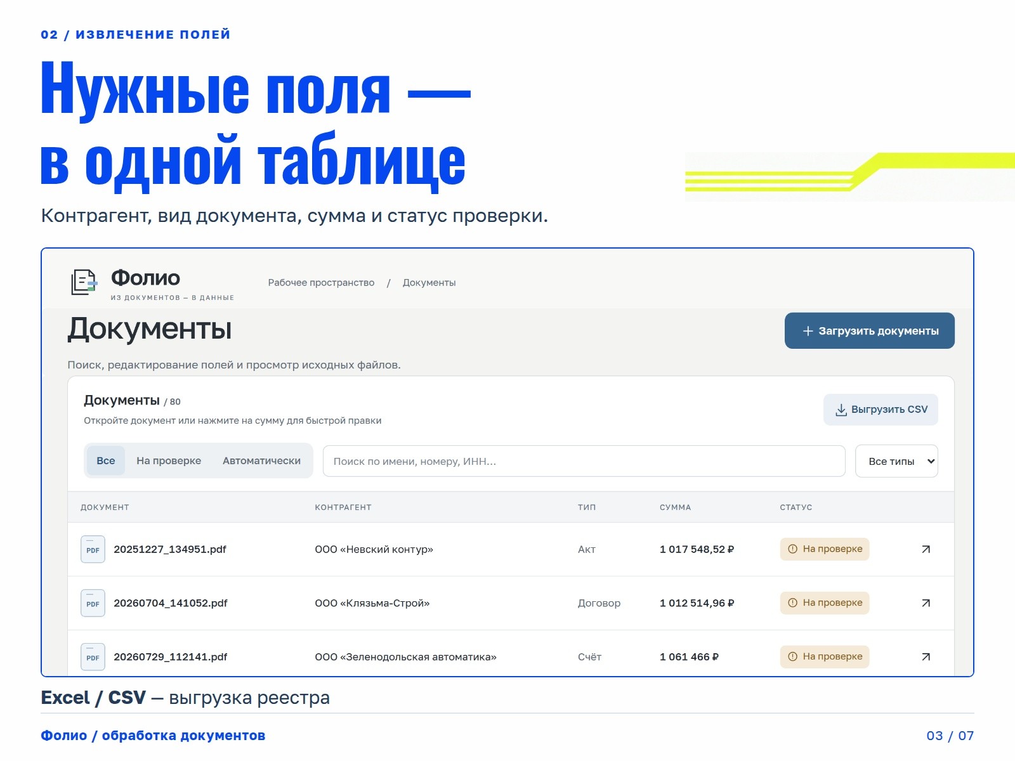
Task: Click the sum 1 017 548,52 ₽
Action: [x=697, y=549]
